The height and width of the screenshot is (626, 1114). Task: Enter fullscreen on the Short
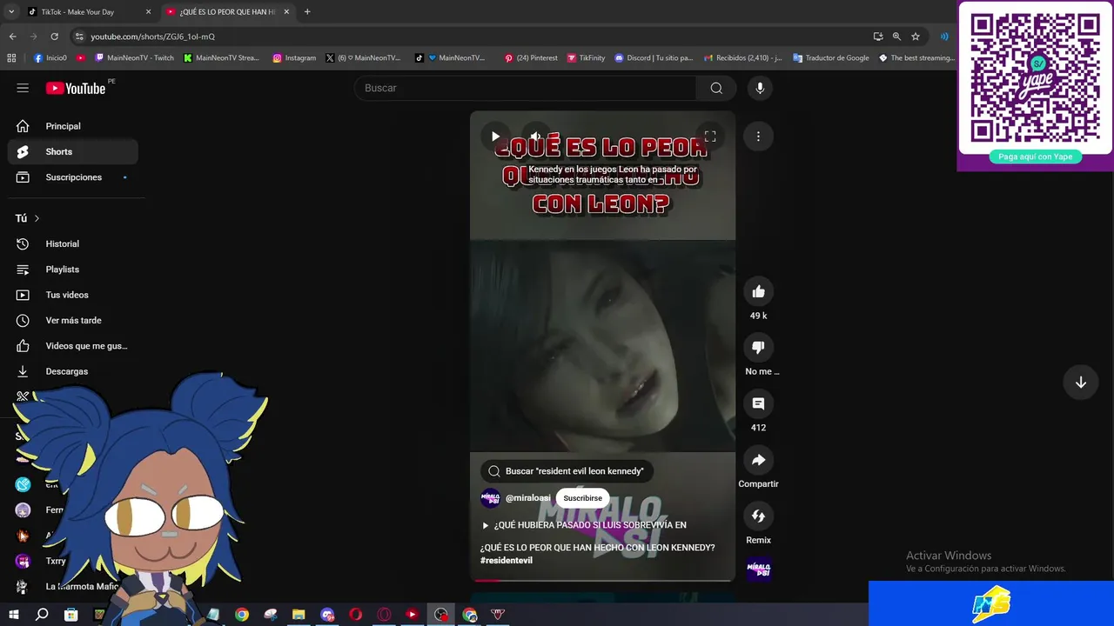(710, 137)
